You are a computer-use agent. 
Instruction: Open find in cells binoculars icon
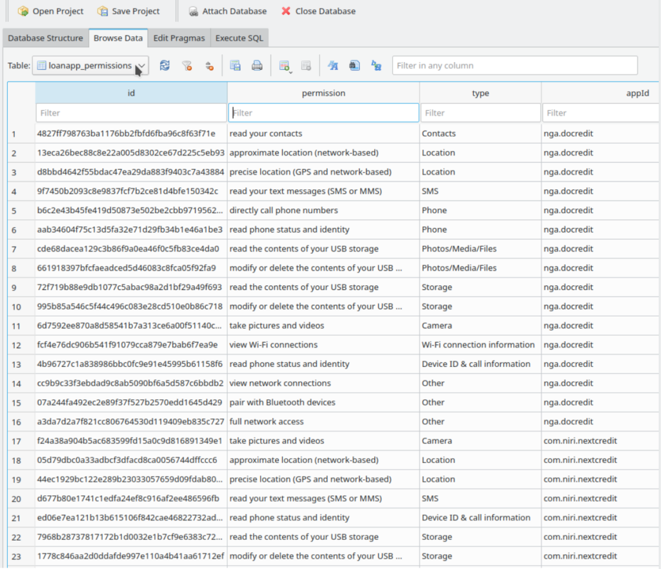click(354, 65)
